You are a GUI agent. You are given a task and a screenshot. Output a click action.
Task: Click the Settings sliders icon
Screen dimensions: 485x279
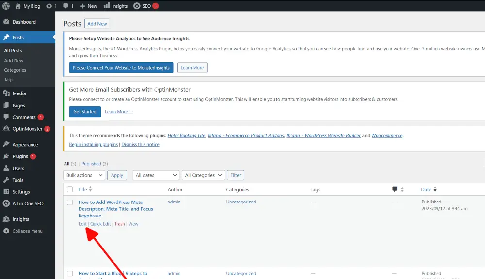pyautogui.click(x=6, y=191)
